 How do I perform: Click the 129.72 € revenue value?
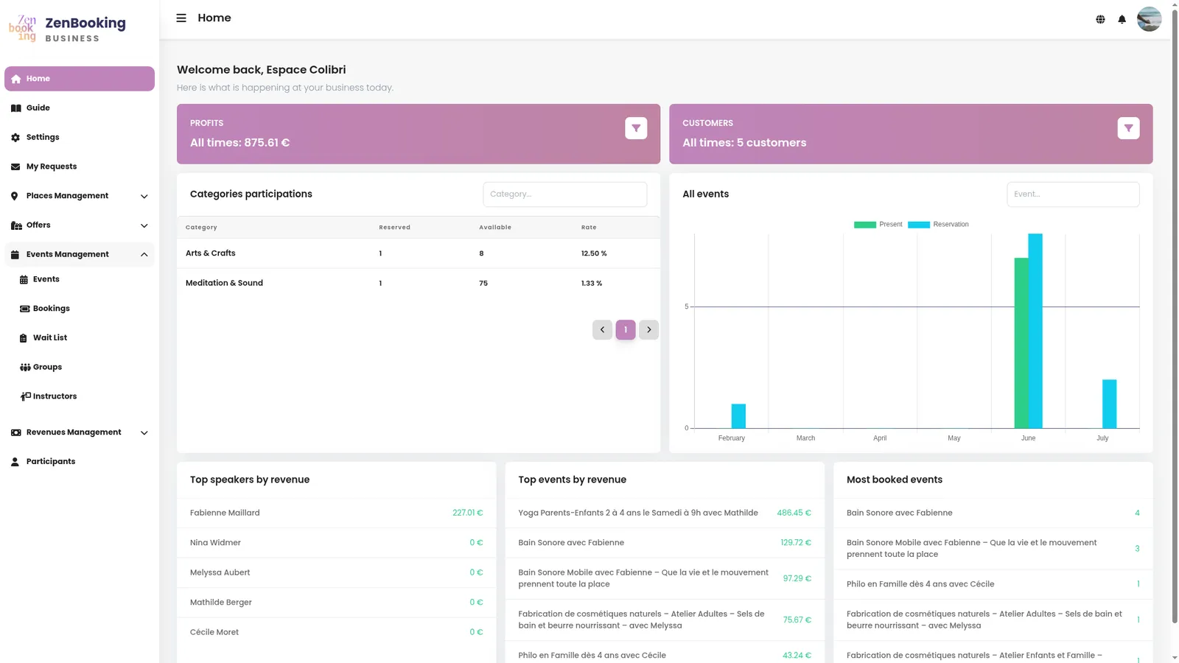pos(796,543)
